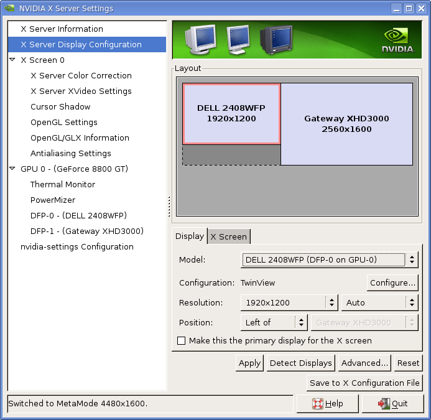Click the Quit button
Viewport: 431px width, 420px height.
tap(393, 404)
